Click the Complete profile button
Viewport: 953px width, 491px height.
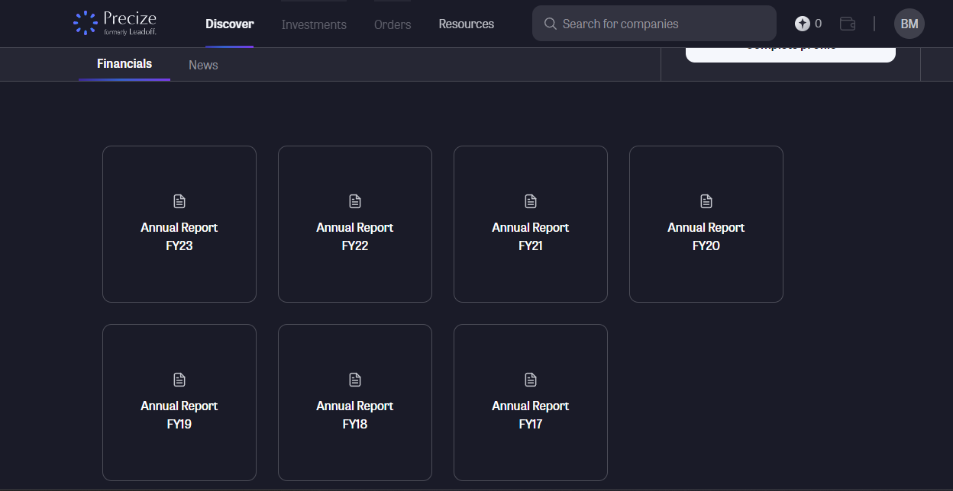790,52
